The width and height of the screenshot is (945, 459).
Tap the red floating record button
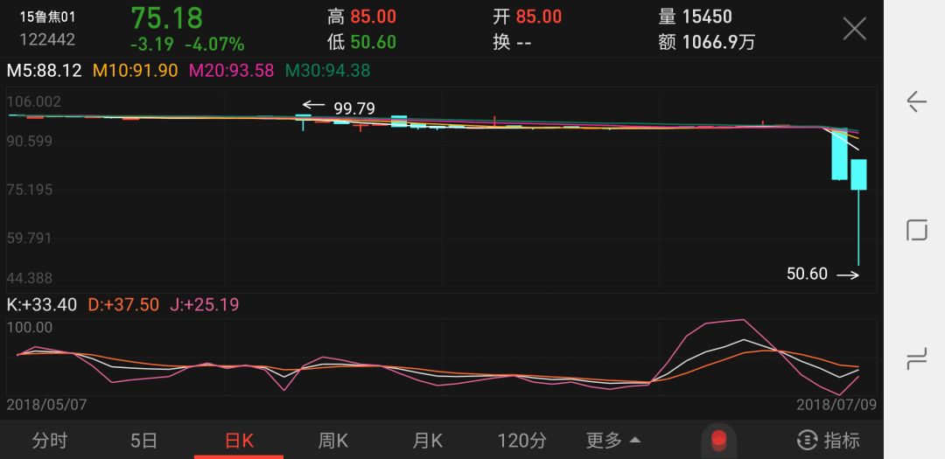719,440
